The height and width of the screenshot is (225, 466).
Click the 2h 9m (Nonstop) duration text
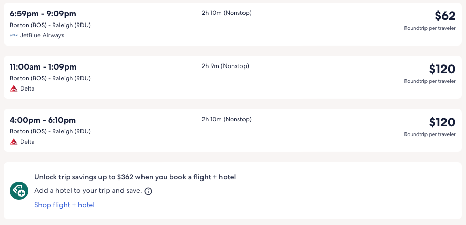[x=226, y=66]
